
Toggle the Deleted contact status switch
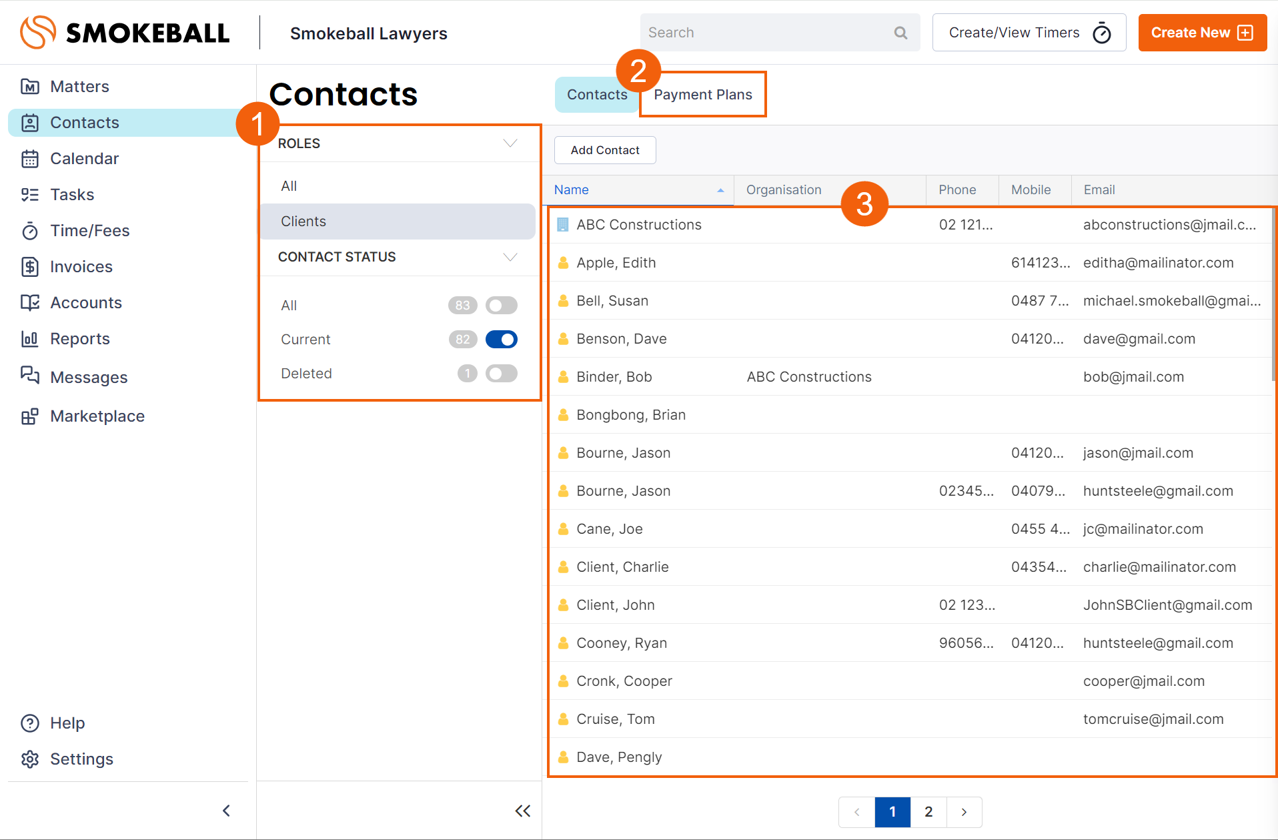(502, 374)
